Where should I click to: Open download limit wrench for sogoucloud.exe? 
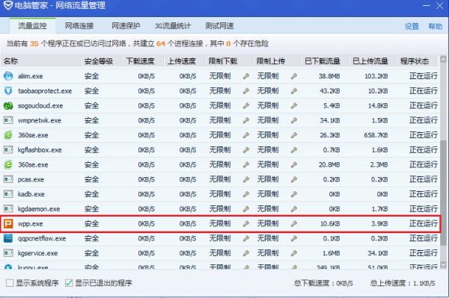pyautogui.click(x=246, y=106)
